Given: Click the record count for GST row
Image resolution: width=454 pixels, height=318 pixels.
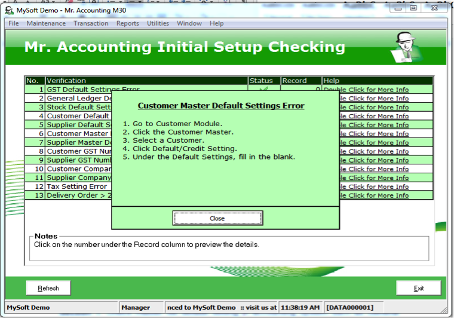Looking at the screenshot, I should (318, 88).
